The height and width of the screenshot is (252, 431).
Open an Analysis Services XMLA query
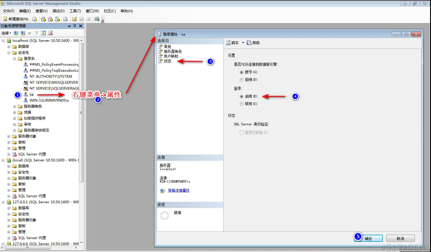pyautogui.click(x=57, y=19)
